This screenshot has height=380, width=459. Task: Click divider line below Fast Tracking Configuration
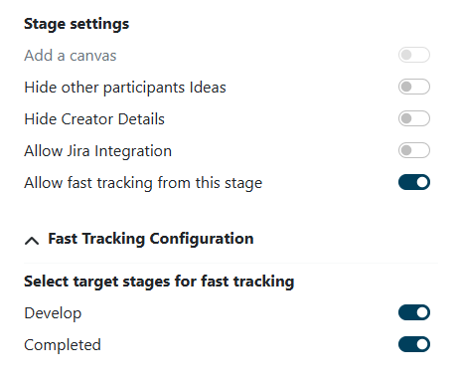(x=230, y=263)
